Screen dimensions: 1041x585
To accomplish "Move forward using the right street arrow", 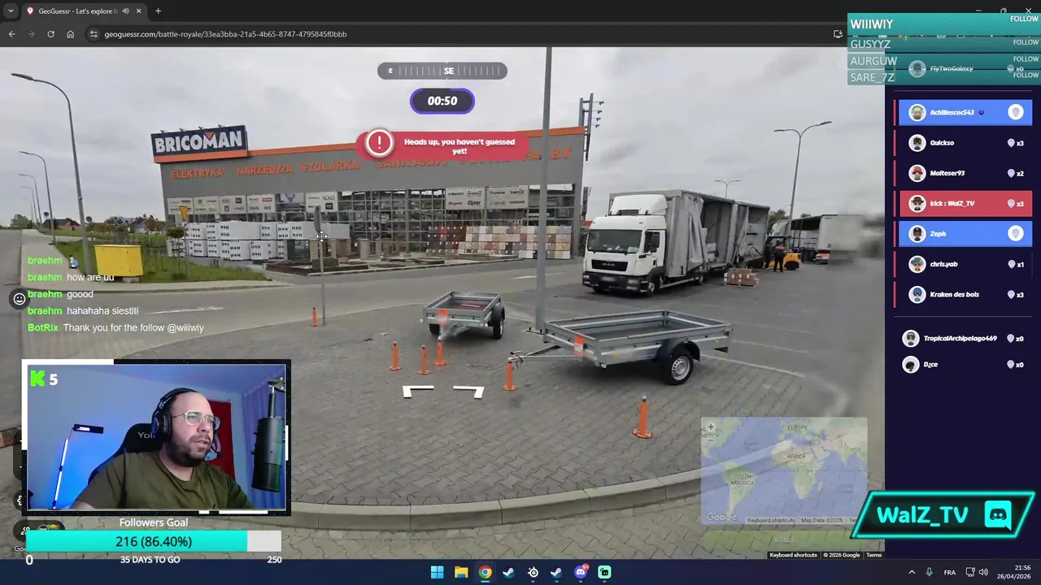I will tap(469, 392).
